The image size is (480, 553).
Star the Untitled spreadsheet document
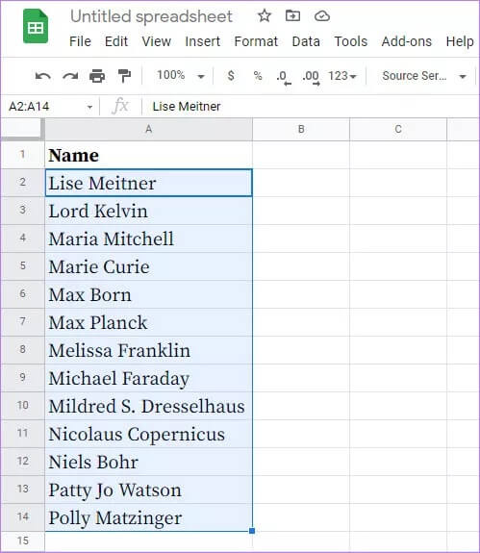click(x=265, y=16)
